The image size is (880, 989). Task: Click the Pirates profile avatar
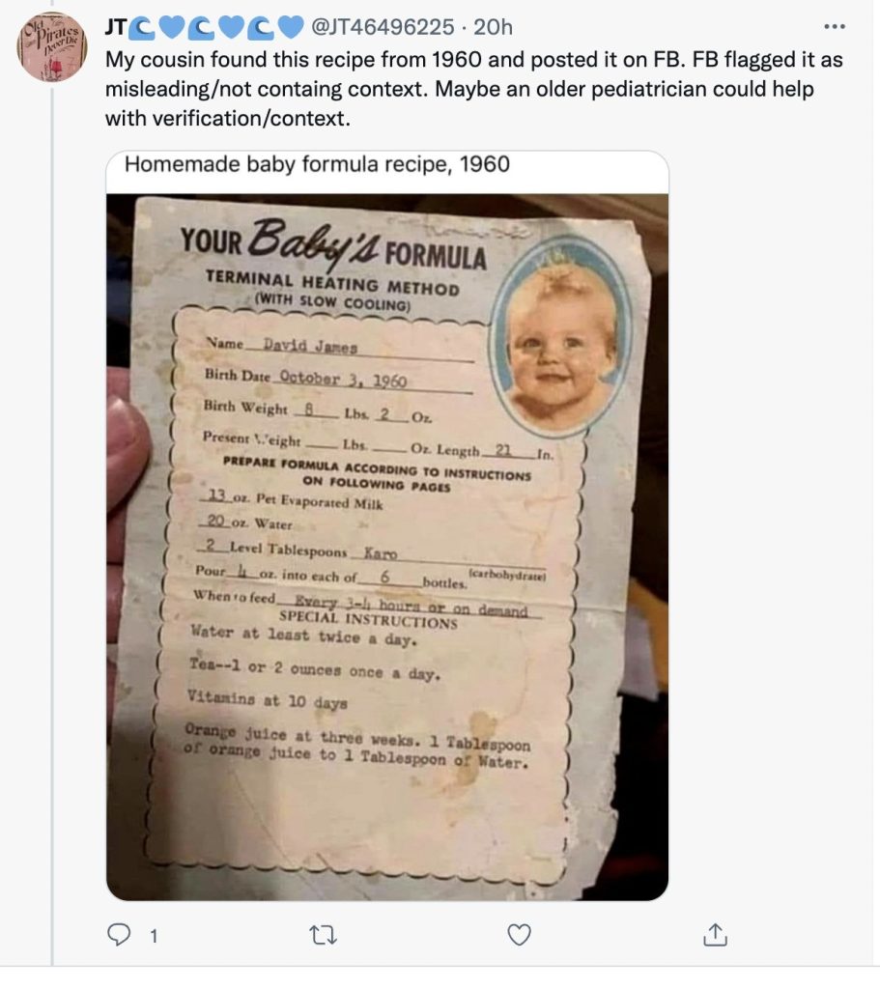click(x=53, y=46)
